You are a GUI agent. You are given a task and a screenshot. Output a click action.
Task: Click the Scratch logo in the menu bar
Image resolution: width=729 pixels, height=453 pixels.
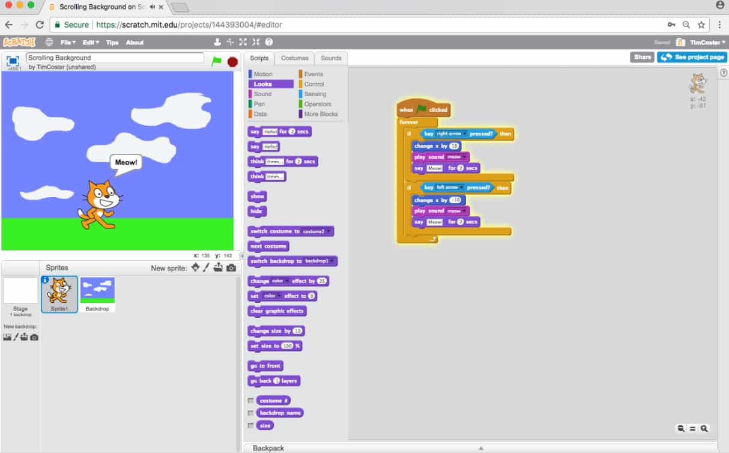(x=19, y=42)
